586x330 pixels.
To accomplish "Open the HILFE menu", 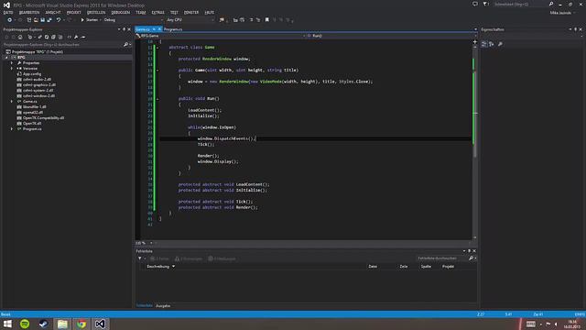I will pyautogui.click(x=210, y=12).
